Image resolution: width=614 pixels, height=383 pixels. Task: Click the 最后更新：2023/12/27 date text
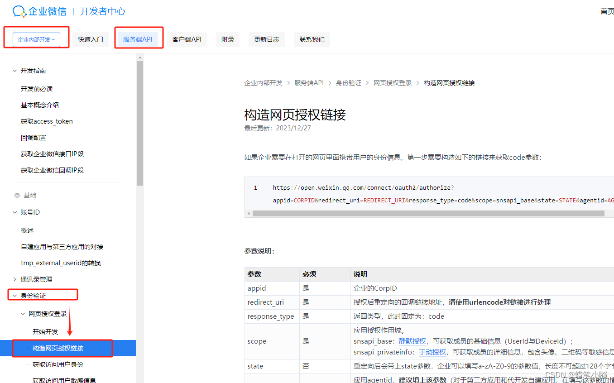278,128
